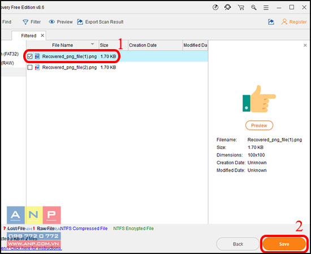311x254 pixels.
Task: Click Export Scan Result in toolbar
Action: [x=100, y=22]
